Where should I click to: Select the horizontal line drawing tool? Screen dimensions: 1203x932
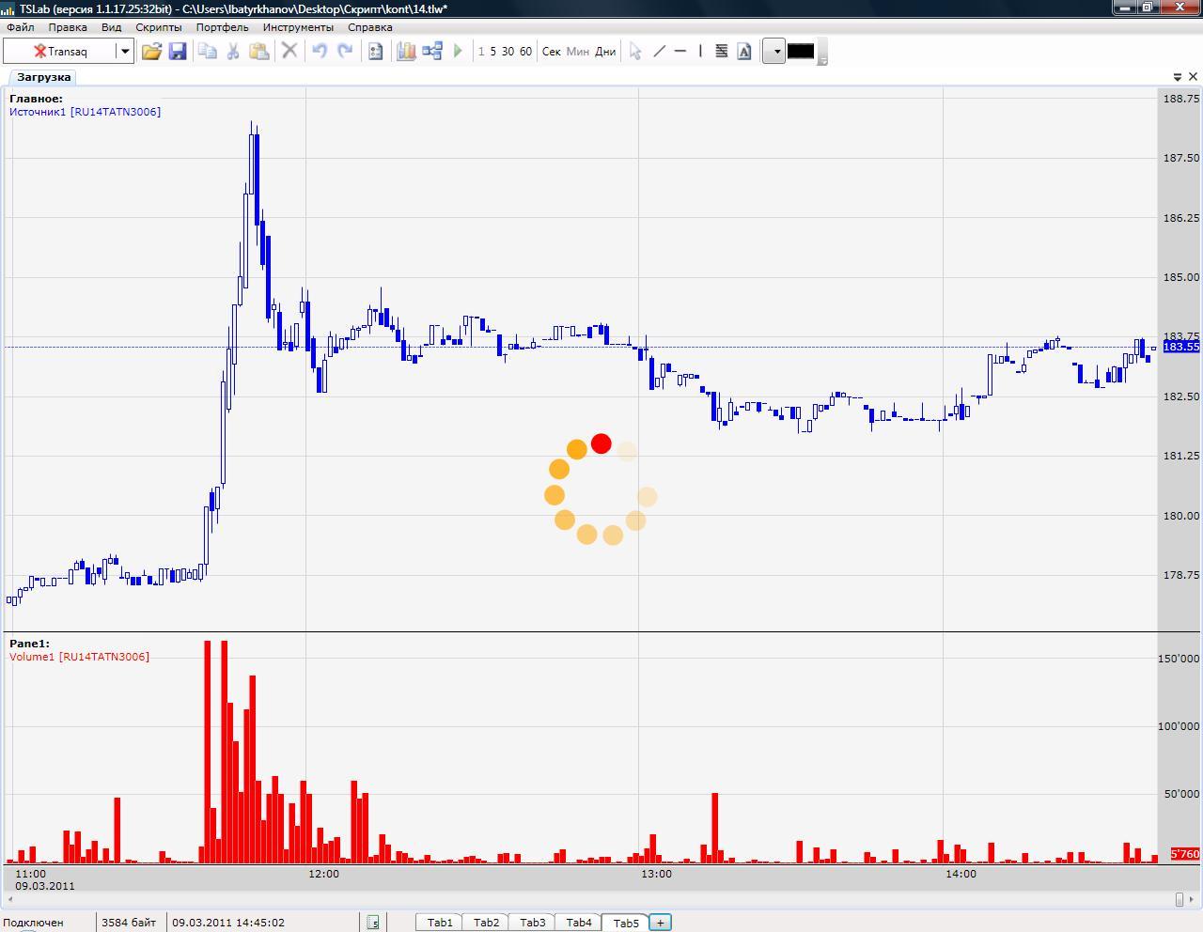tap(680, 52)
